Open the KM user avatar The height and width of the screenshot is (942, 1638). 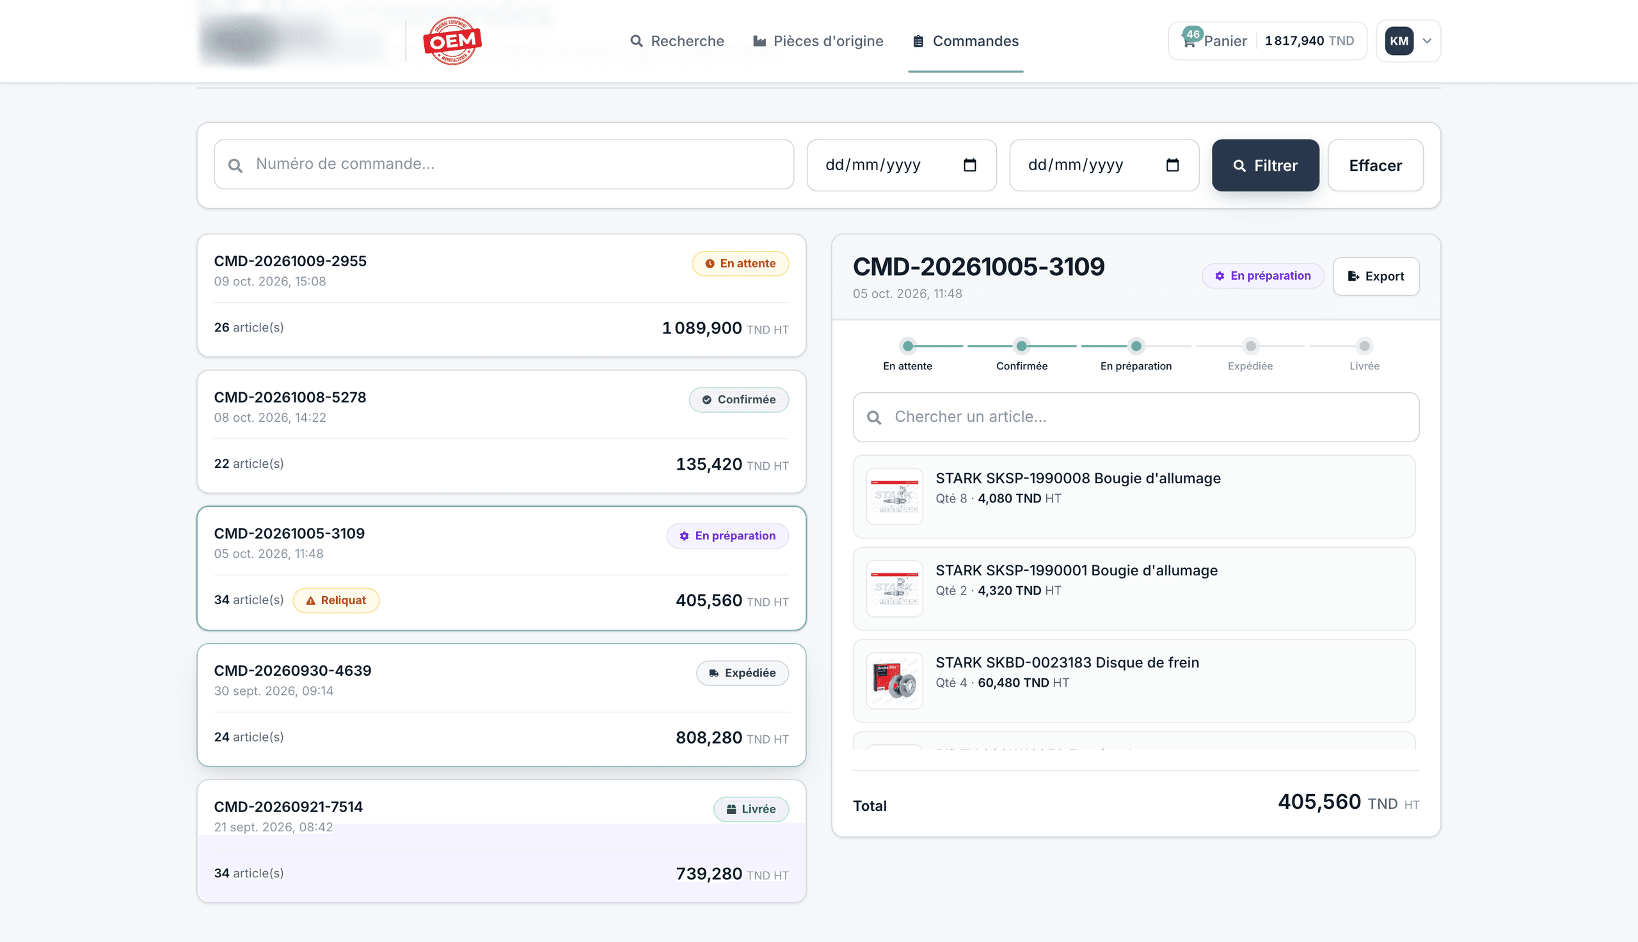(1399, 41)
